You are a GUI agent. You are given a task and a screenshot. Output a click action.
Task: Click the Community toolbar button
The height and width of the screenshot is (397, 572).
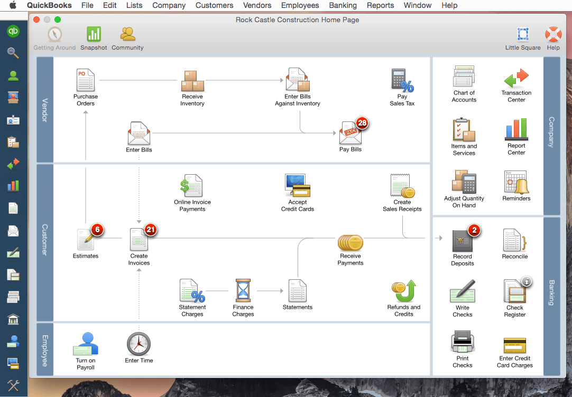pyautogui.click(x=127, y=38)
